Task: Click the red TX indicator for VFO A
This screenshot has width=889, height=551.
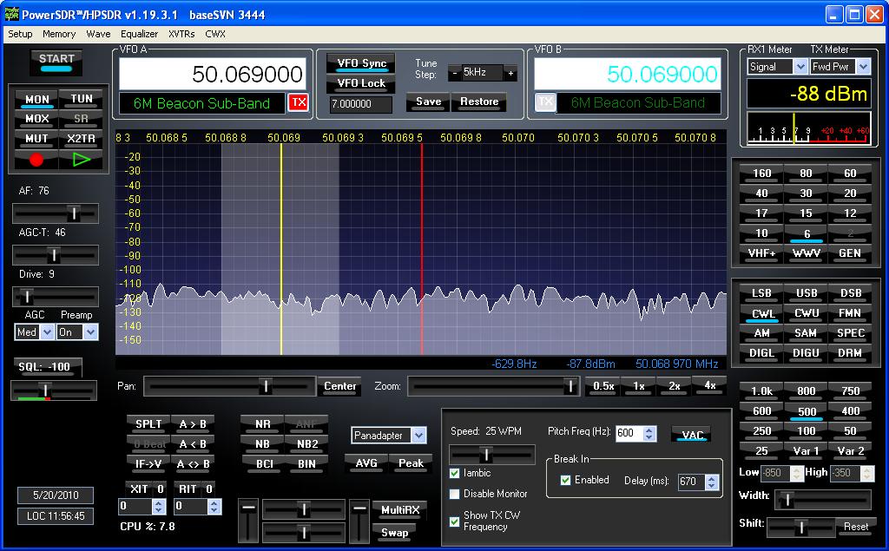Action: click(x=298, y=102)
